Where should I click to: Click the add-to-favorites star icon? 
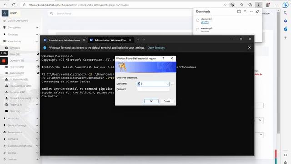(232, 5)
